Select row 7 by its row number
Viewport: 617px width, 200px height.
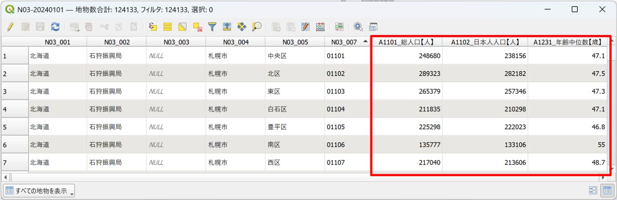pos(15,162)
